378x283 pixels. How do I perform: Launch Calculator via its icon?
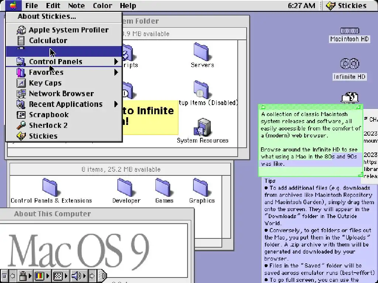click(21, 41)
